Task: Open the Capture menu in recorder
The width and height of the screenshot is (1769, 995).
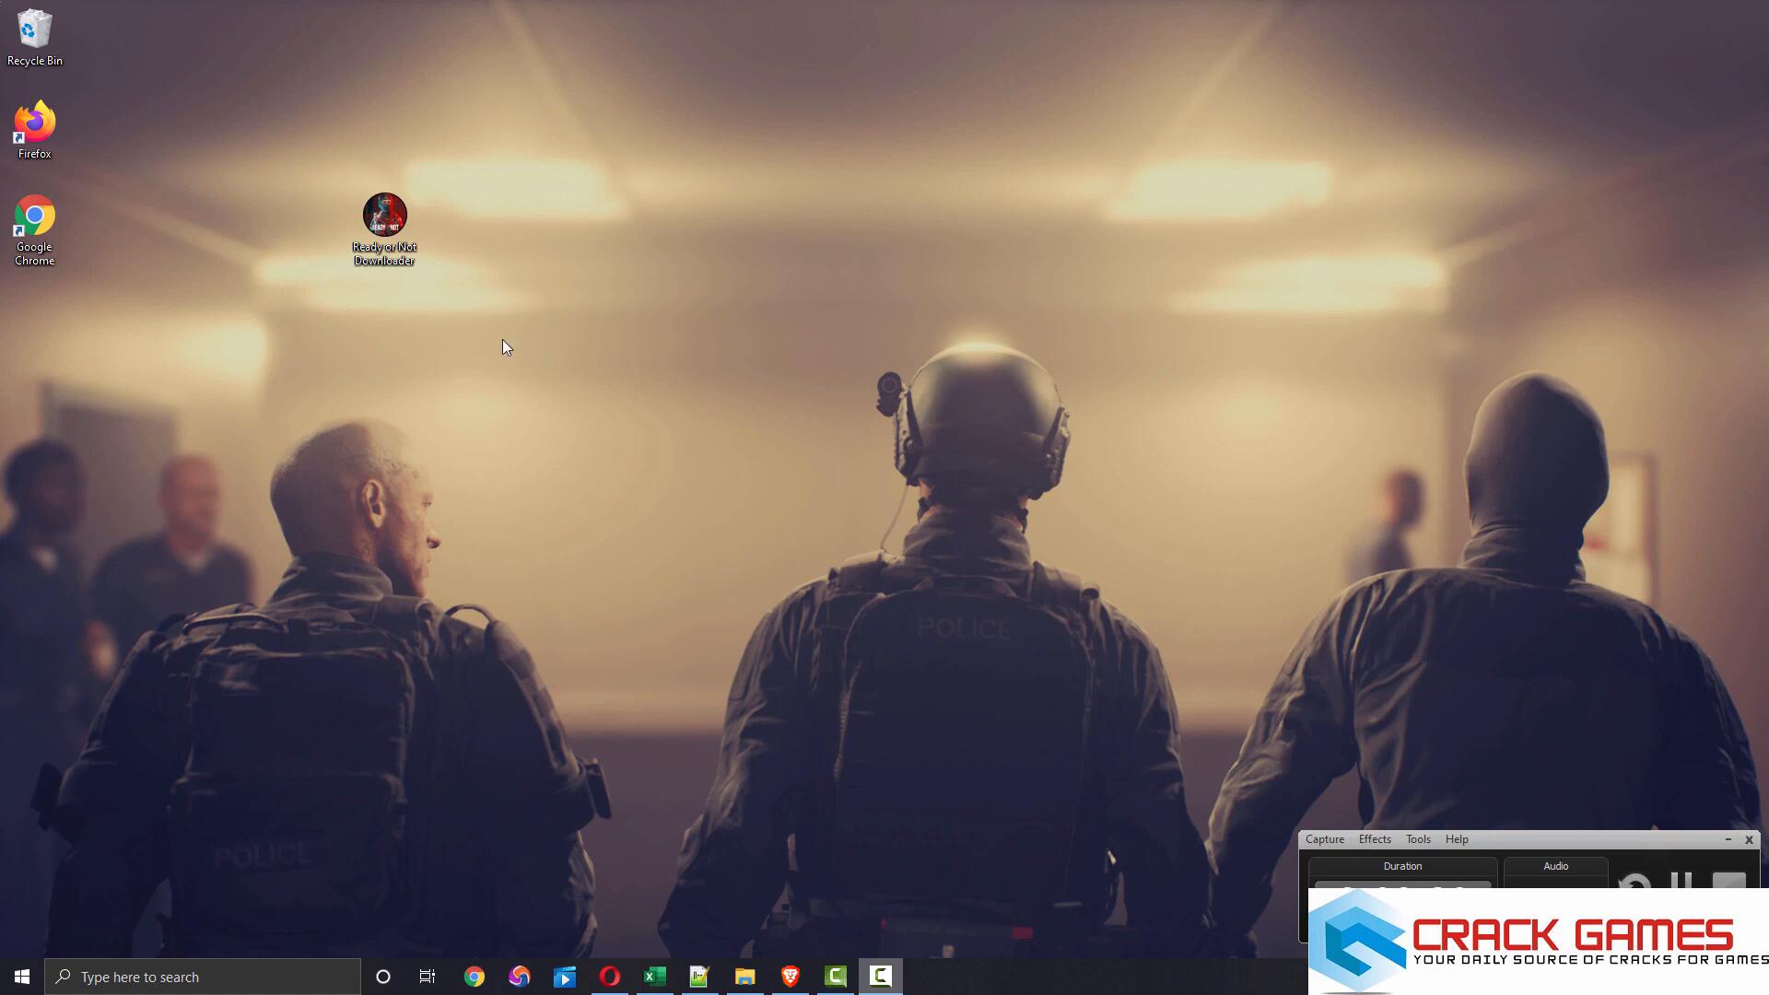Action: (1324, 839)
